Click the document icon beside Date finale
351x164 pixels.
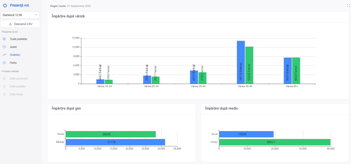point(4,94)
